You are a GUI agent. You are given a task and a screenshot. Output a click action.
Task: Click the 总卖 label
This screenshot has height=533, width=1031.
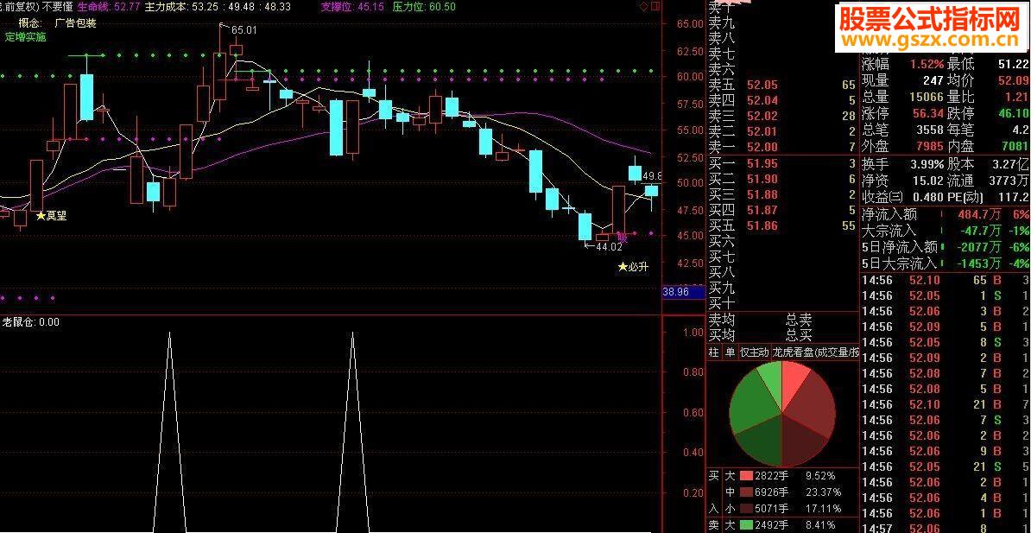click(x=799, y=320)
